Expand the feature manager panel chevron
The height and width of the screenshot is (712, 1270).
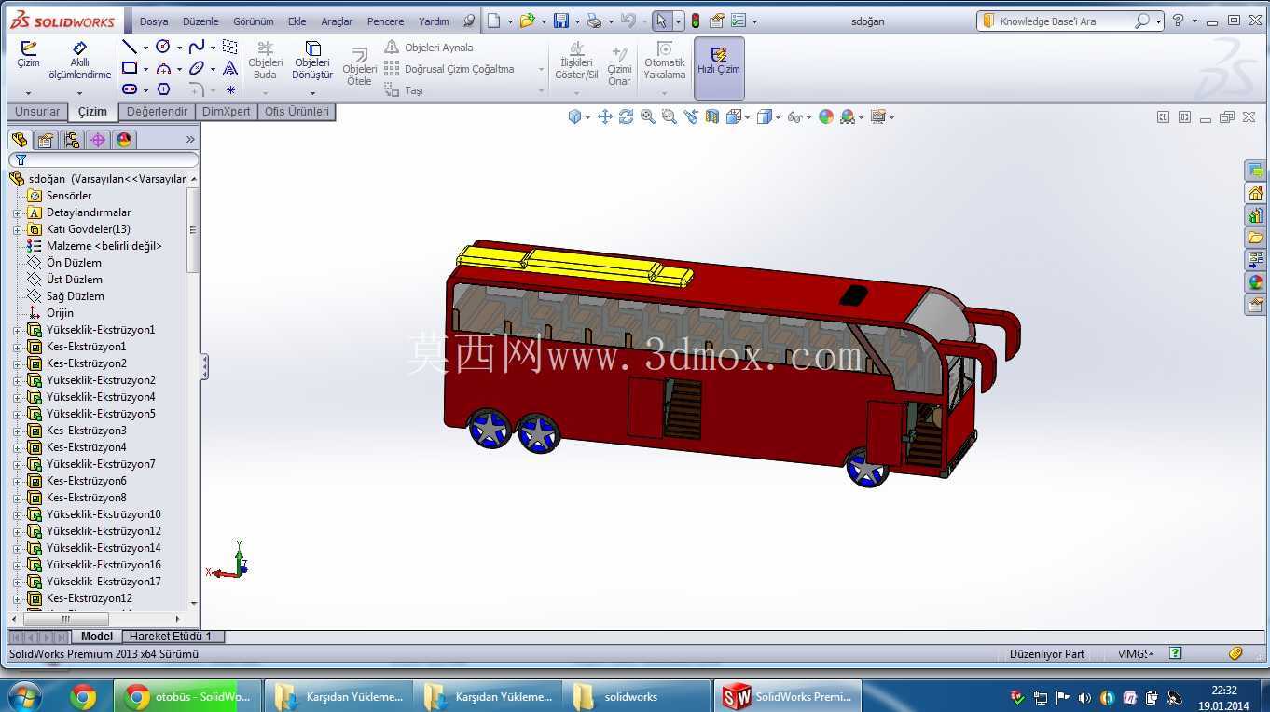pos(190,140)
